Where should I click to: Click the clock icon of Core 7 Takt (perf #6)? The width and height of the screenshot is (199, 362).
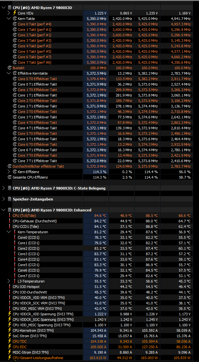[15, 62]
